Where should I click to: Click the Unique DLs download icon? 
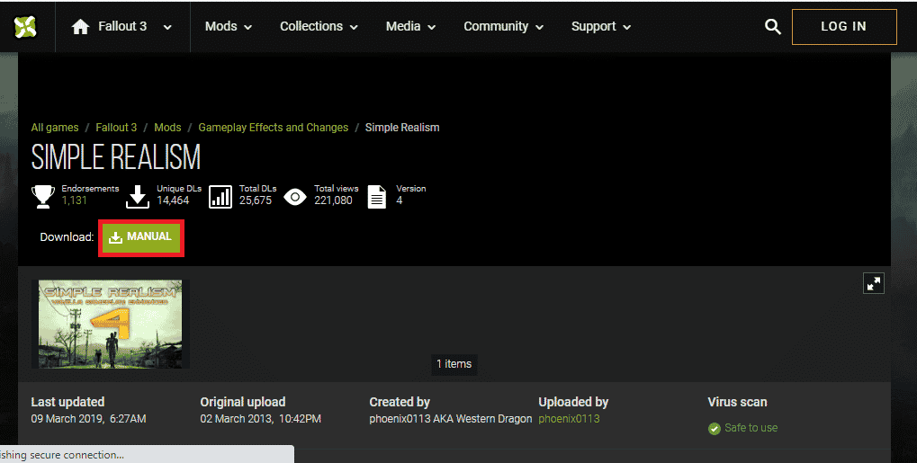pyautogui.click(x=138, y=196)
